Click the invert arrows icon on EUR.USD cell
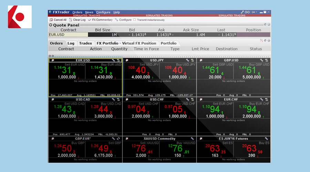This screenshot has height=172, width=310. click(118, 60)
